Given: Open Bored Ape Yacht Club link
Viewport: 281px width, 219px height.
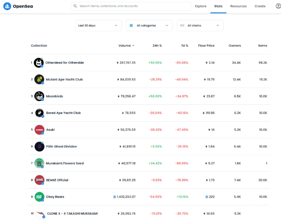Looking at the screenshot, I should [x=63, y=113].
